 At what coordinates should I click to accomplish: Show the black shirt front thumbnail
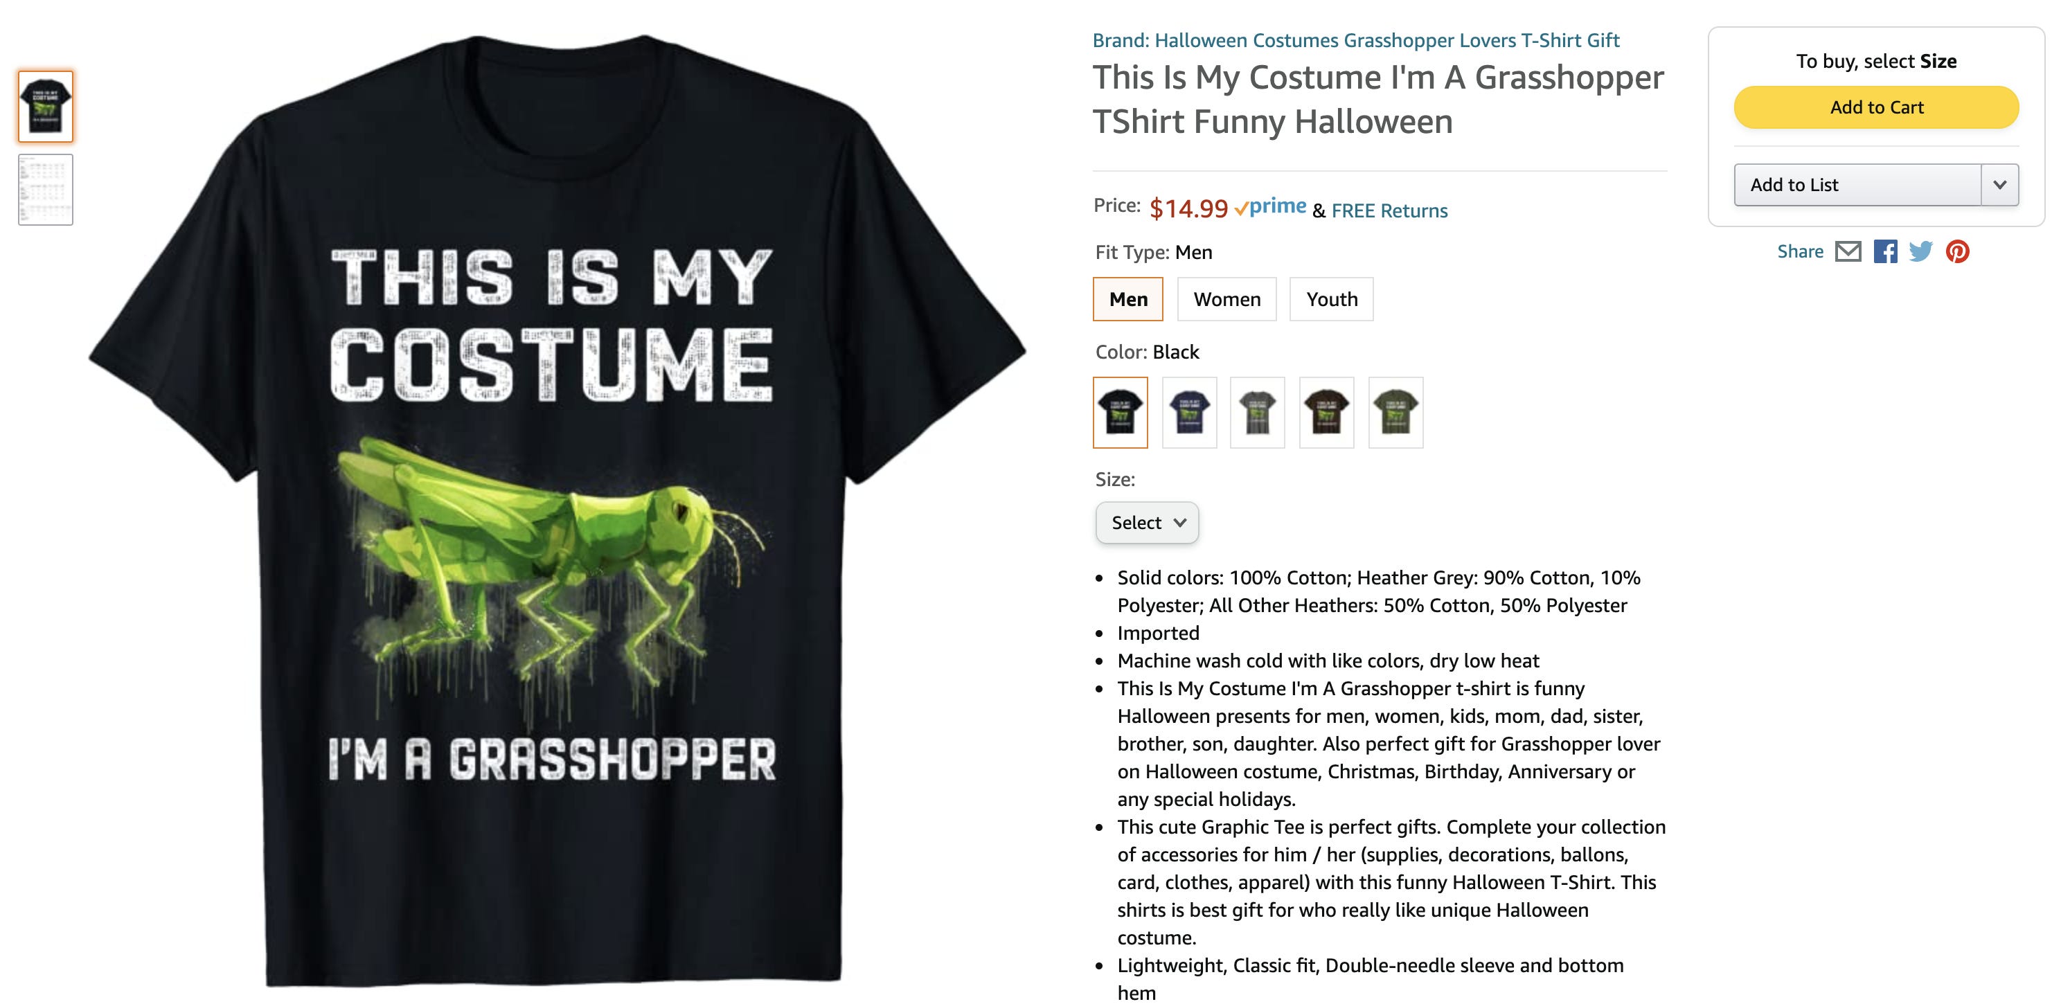tap(46, 107)
